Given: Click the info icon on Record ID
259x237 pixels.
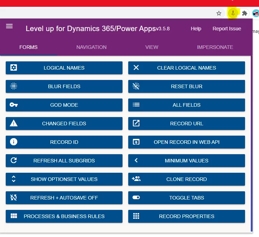Looking at the screenshot, I should pyautogui.click(x=14, y=142).
